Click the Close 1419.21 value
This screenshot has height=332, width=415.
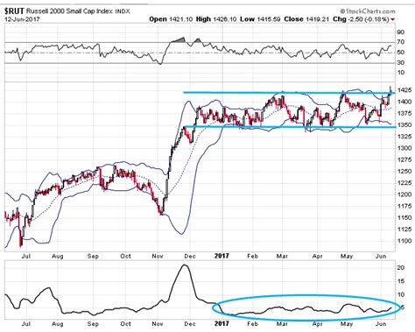coord(306,19)
